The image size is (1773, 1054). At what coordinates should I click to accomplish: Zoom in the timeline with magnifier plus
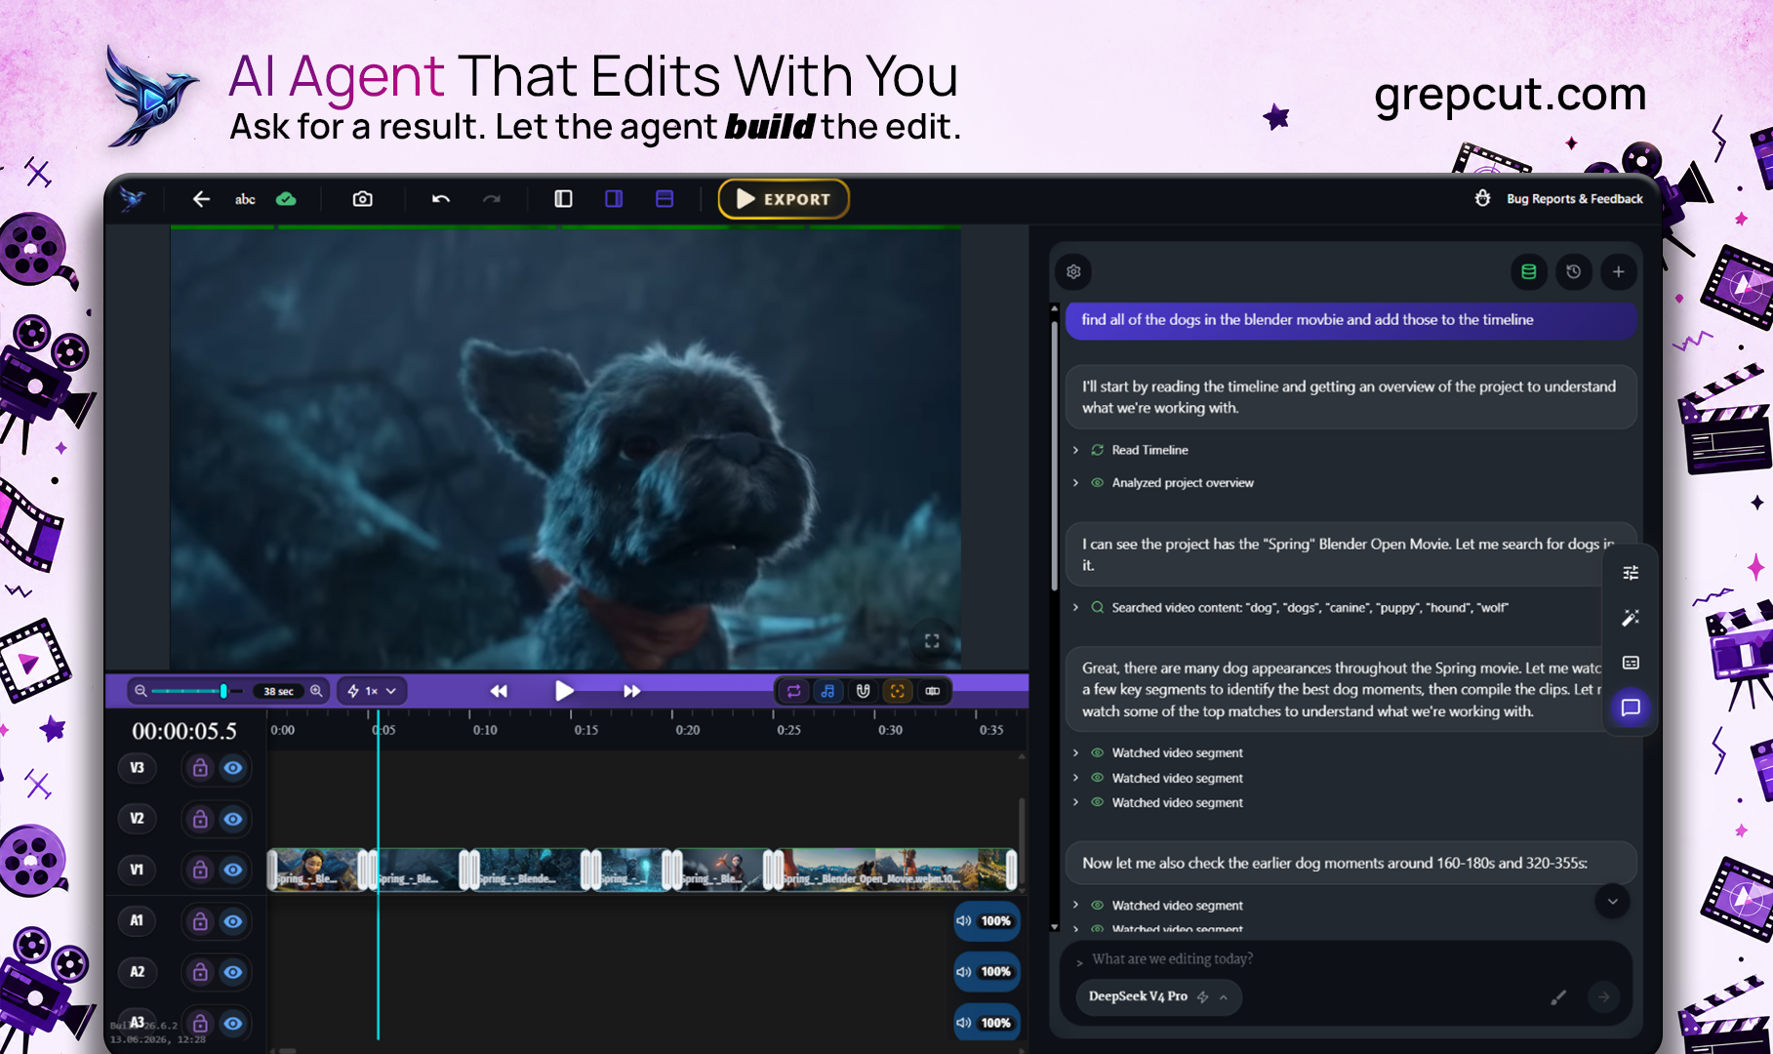click(x=316, y=691)
